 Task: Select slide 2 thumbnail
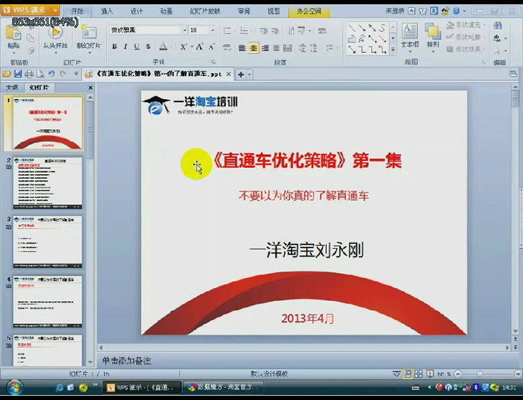click(x=47, y=183)
